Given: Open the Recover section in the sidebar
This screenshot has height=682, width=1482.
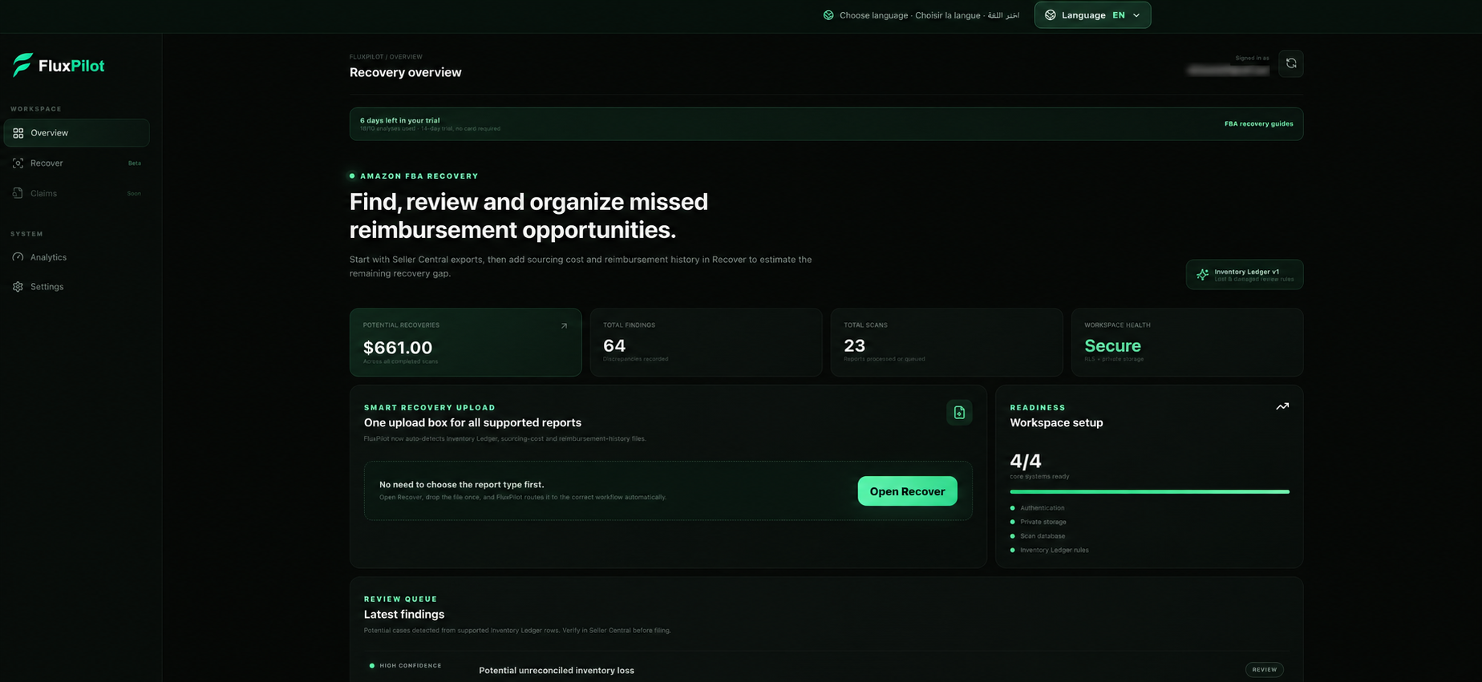Looking at the screenshot, I should click(x=76, y=163).
